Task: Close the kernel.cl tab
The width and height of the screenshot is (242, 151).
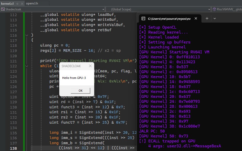Action: [22, 4]
